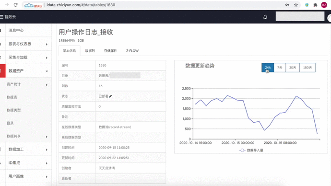Click the site logo in address bar

pos(33,5)
